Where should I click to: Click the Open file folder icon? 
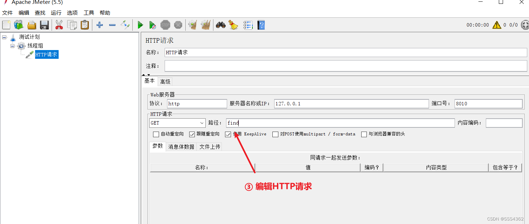32,25
